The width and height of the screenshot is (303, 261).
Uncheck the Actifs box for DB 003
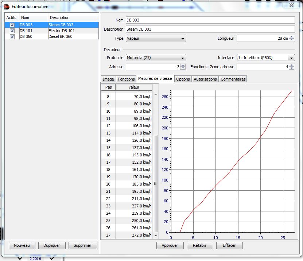tap(12, 25)
